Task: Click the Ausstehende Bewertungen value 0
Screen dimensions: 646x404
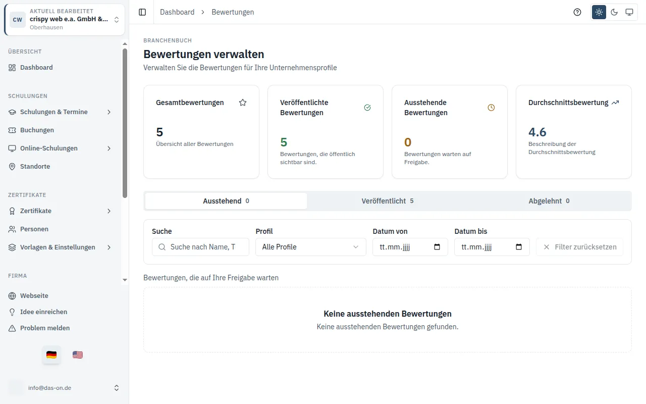Action: pyautogui.click(x=408, y=142)
